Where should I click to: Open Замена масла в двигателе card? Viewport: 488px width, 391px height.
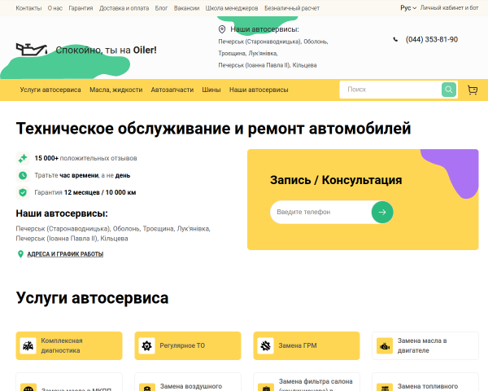pos(425,345)
